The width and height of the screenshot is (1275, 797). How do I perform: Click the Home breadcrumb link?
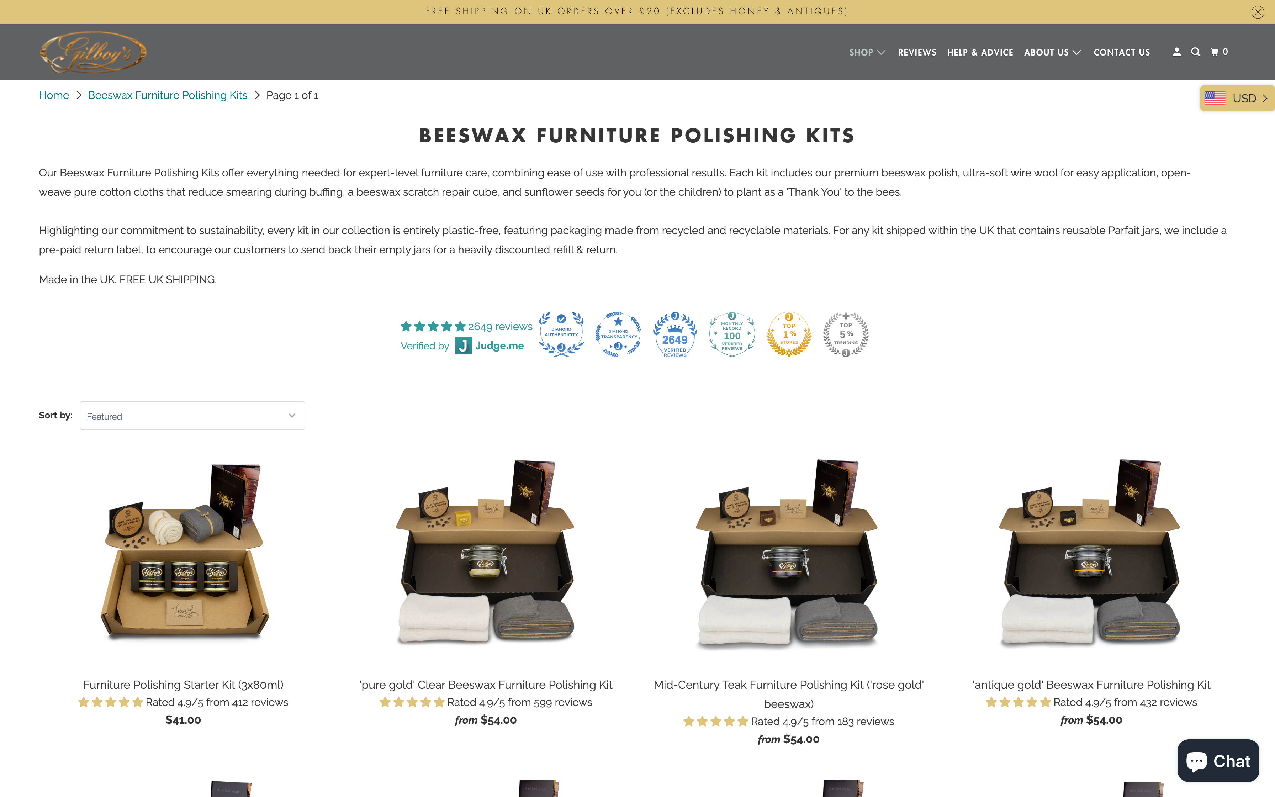[54, 95]
